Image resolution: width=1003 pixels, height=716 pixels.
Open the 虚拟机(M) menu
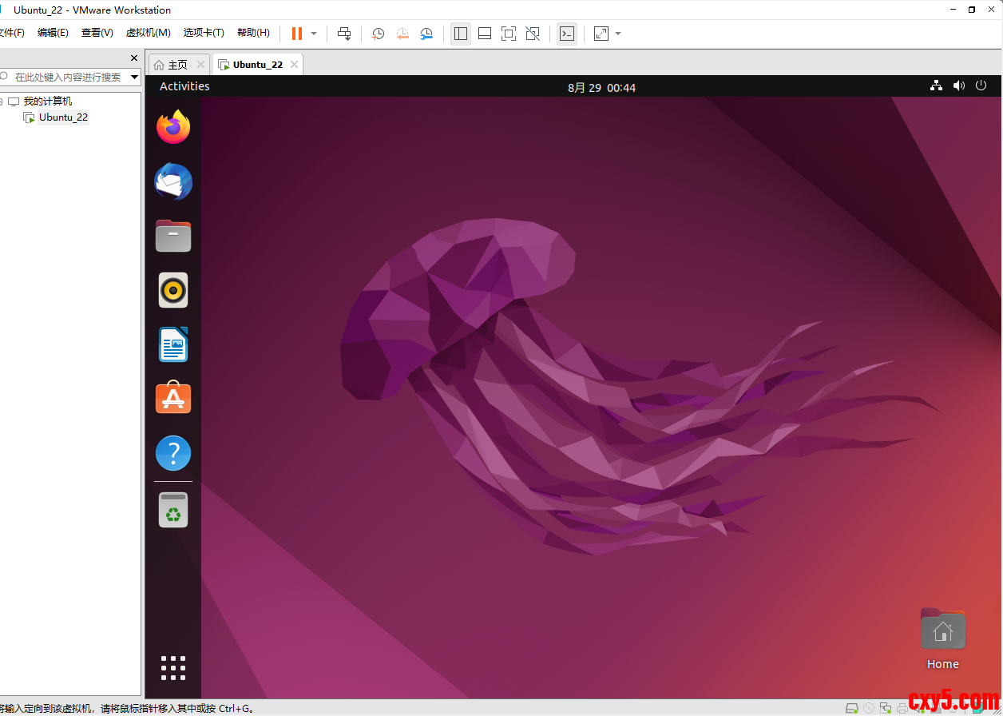148,33
